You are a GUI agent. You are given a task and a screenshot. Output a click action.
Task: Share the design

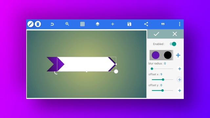[146, 24]
